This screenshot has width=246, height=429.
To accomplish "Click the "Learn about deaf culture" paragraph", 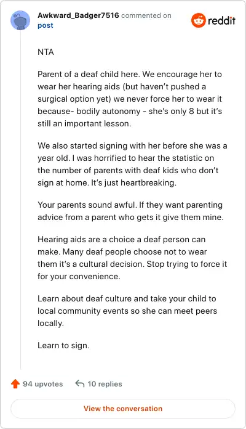I will click(127, 311).
